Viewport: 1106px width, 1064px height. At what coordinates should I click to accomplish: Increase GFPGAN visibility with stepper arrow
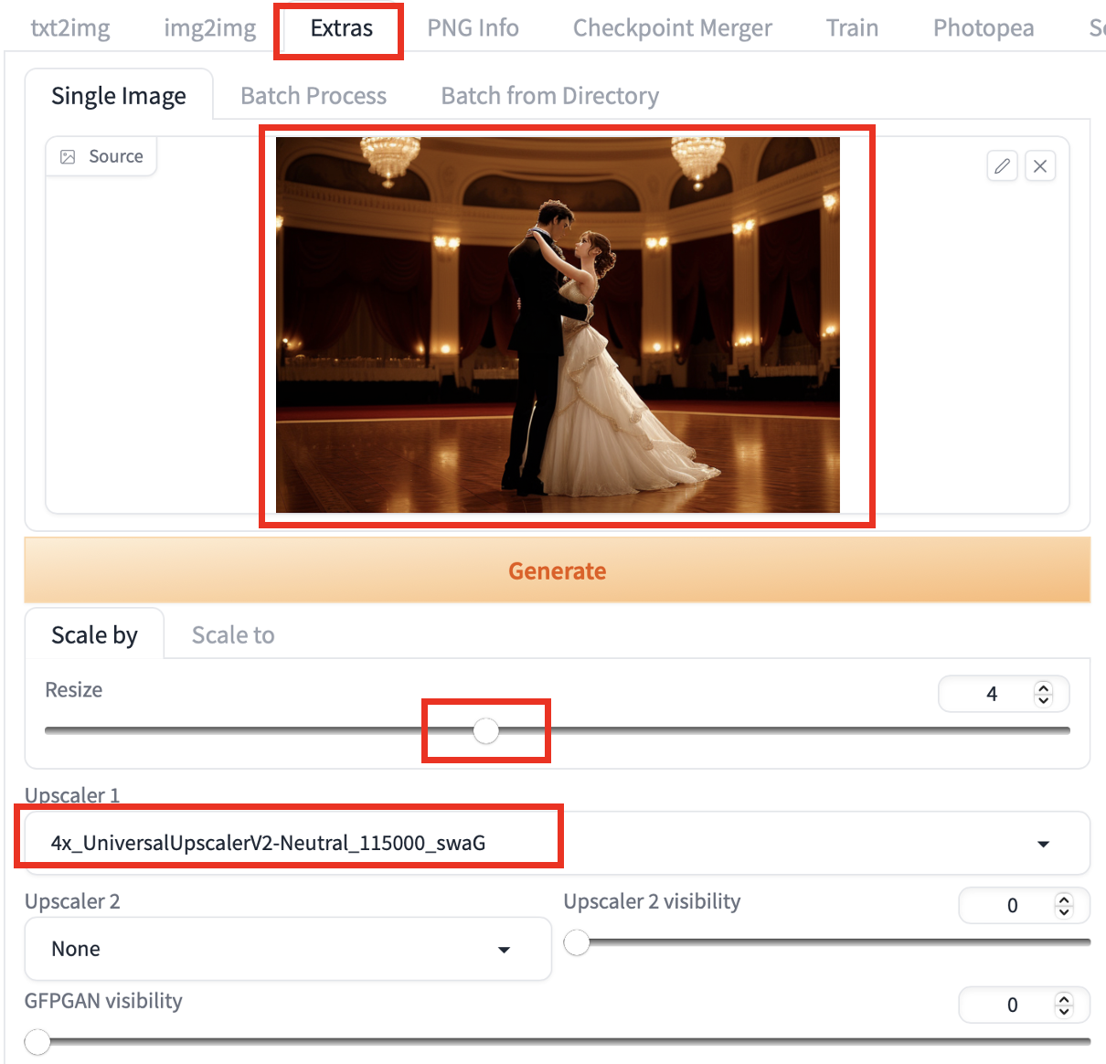[x=1064, y=998]
